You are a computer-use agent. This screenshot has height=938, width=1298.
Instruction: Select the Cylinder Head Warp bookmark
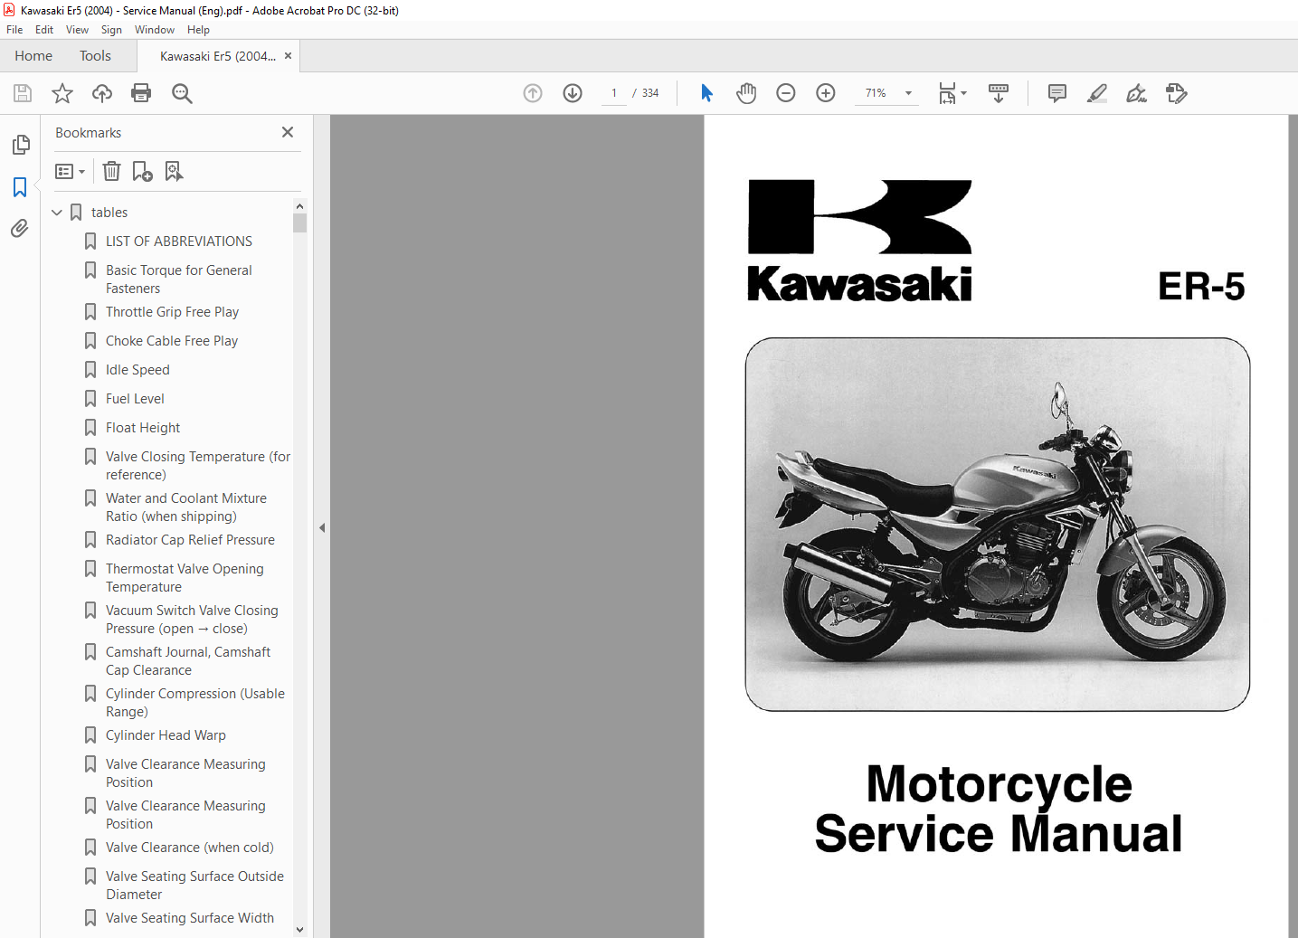pyautogui.click(x=166, y=735)
